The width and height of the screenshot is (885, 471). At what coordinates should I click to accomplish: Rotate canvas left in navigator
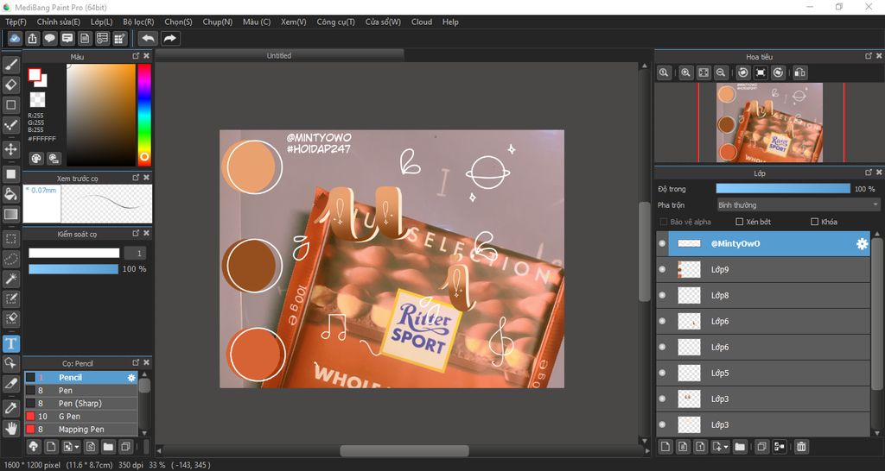tap(743, 72)
